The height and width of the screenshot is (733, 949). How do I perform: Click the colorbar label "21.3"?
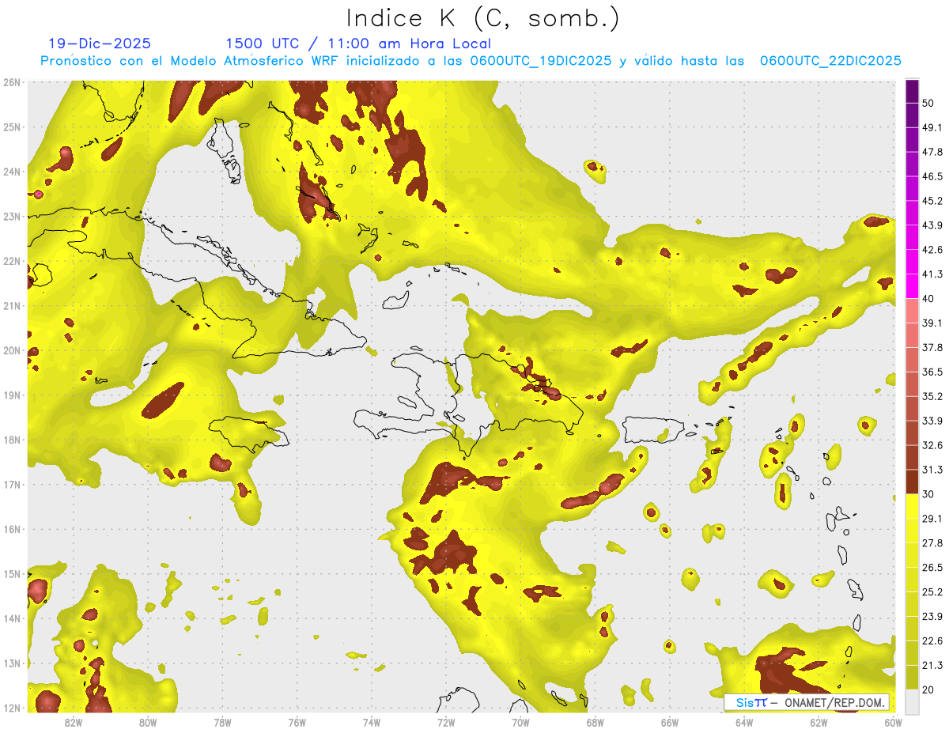(x=932, y=665)
